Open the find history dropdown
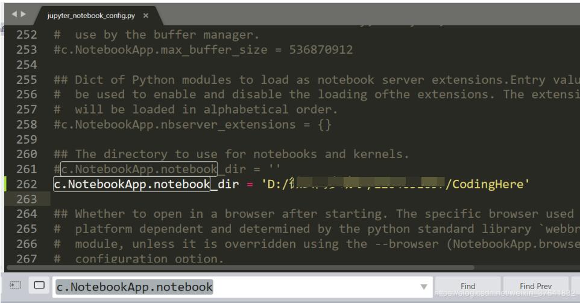This screenshot has height=303, width=580. coord(424,287)
